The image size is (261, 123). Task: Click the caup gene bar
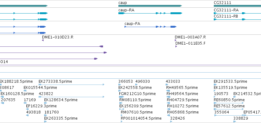(x=150, y=6)
